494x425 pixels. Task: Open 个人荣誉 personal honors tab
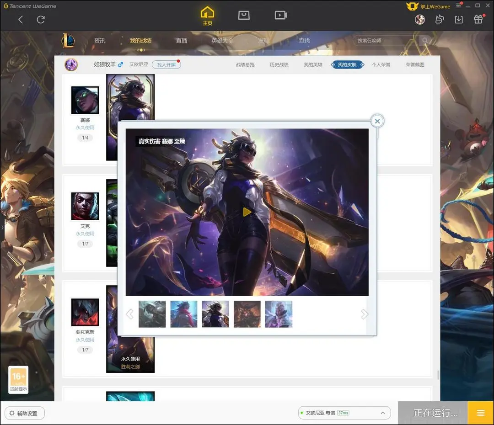381,64
